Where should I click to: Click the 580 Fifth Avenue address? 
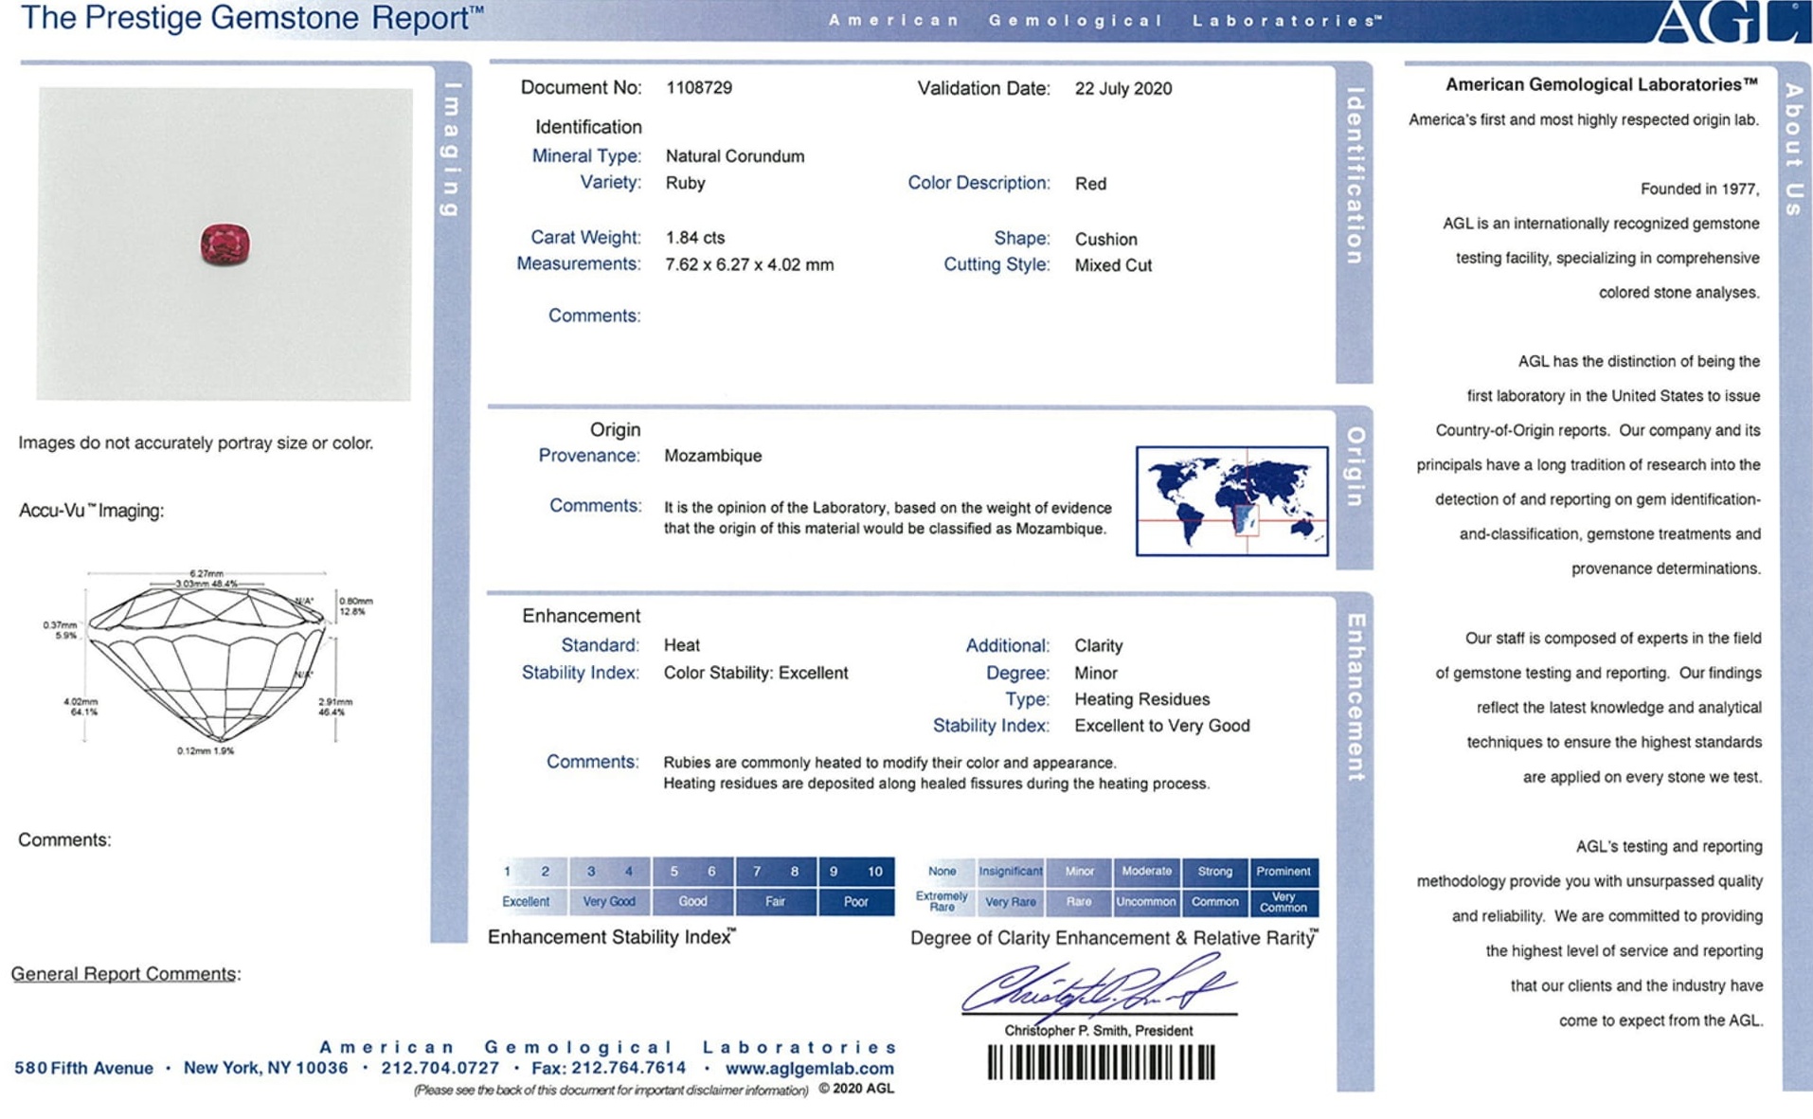coord(83,1068)
